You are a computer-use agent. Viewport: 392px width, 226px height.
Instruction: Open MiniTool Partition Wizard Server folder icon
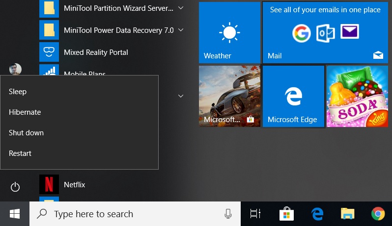(49, 8)
